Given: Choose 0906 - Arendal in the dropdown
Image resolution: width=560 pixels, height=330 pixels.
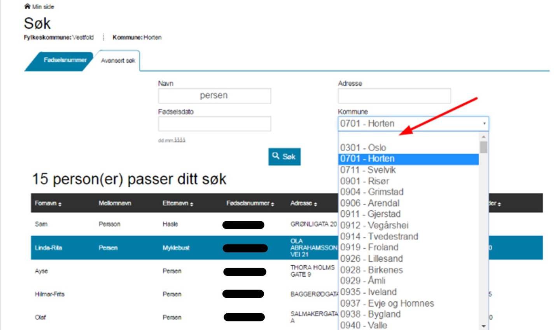Looking at the screenshot, I should [x=369, y=203].
